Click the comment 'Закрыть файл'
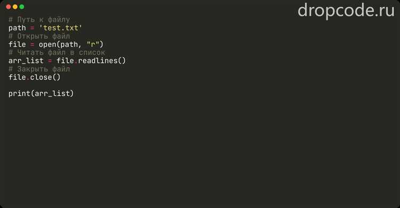400x208 pixels. pyautogui.click(x=39, y=69)
